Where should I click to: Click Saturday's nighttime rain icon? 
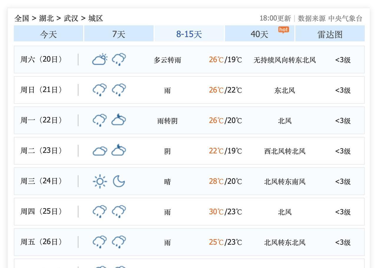pos(119,60)
